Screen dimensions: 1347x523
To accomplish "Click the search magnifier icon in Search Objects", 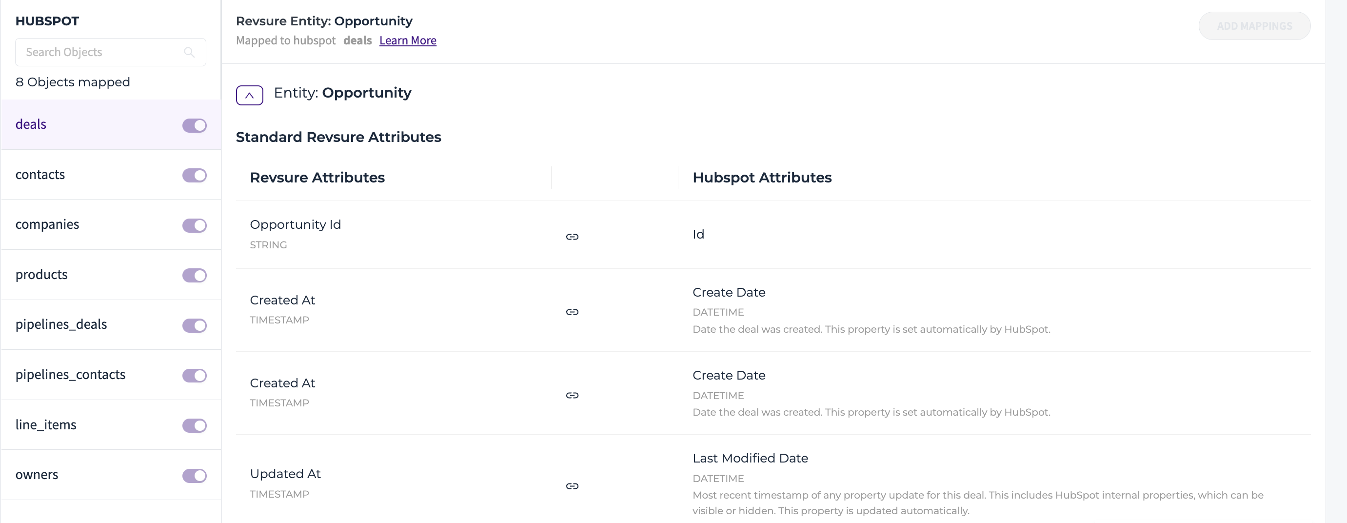I will point(189,52).
